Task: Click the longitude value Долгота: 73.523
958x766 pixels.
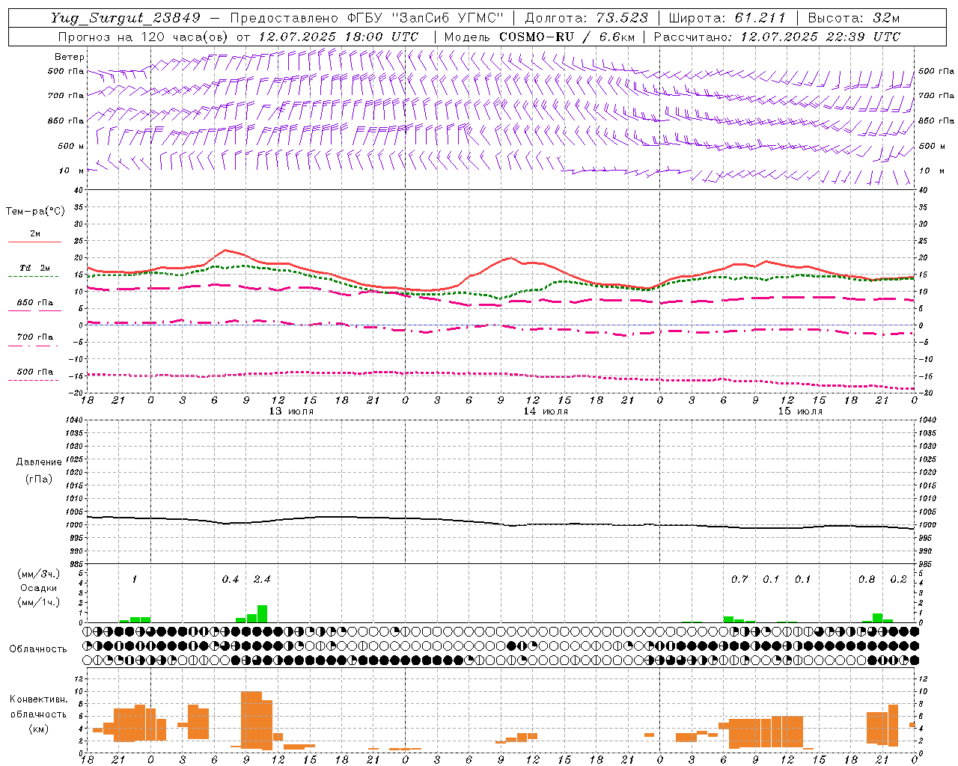Action: (588, 18)
